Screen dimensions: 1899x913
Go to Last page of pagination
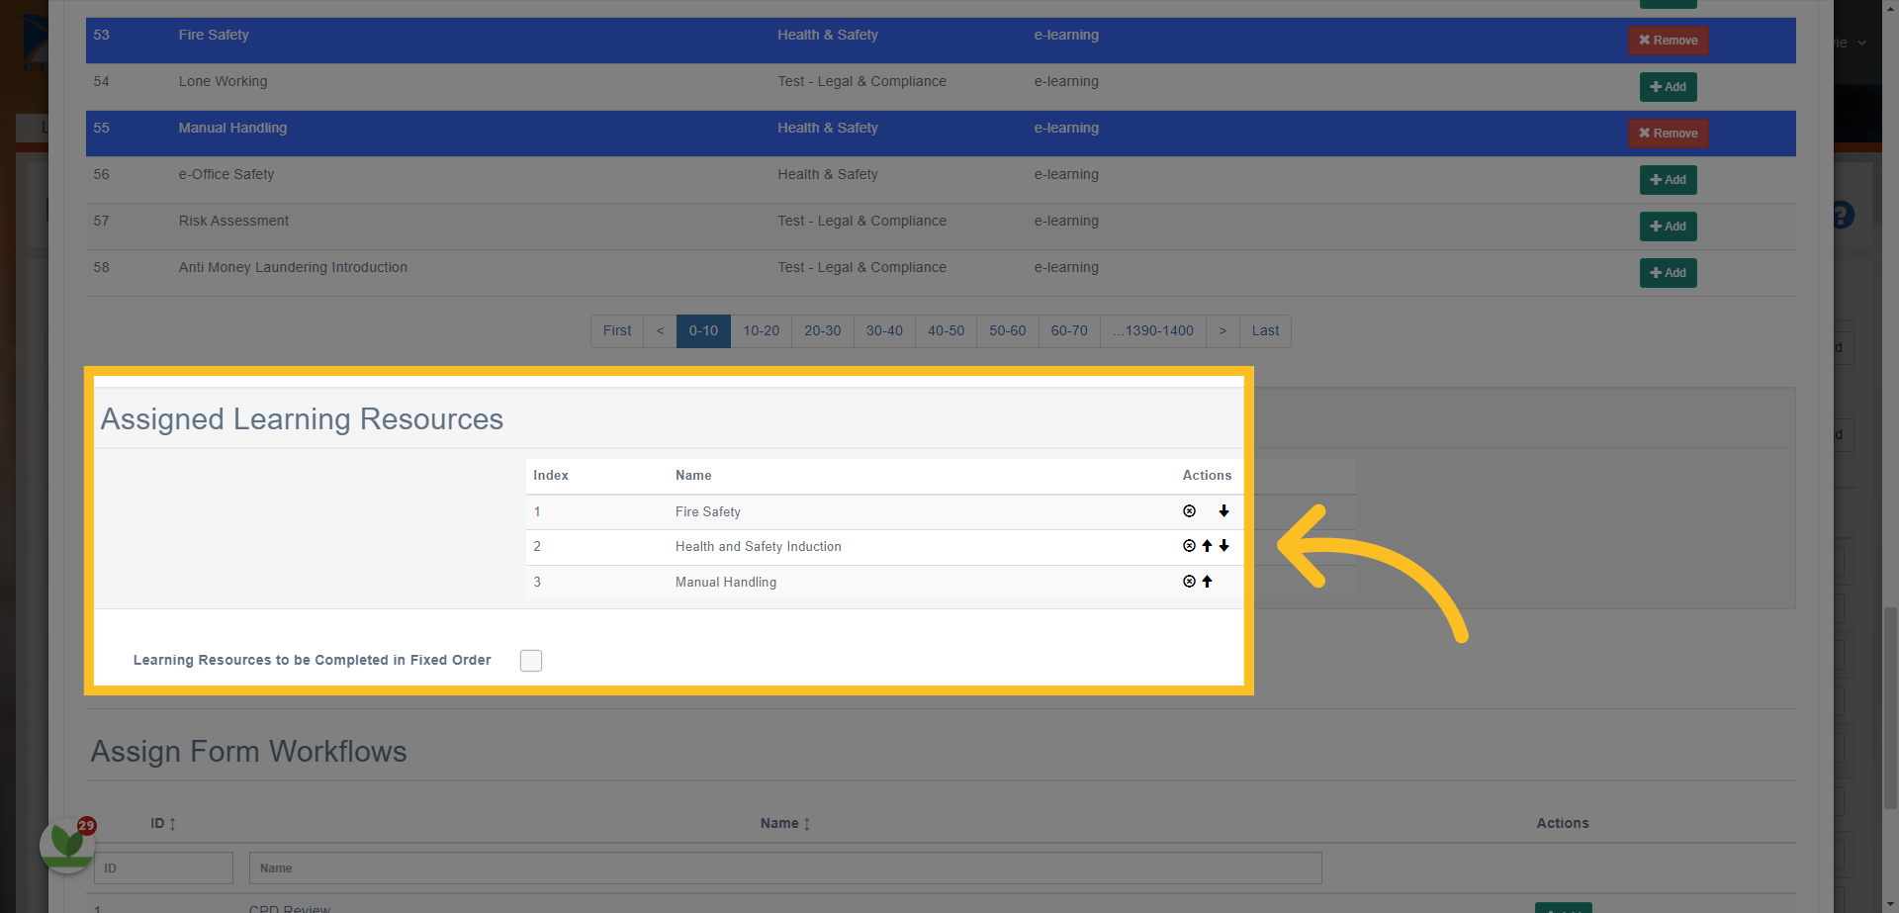(1265, 331)
